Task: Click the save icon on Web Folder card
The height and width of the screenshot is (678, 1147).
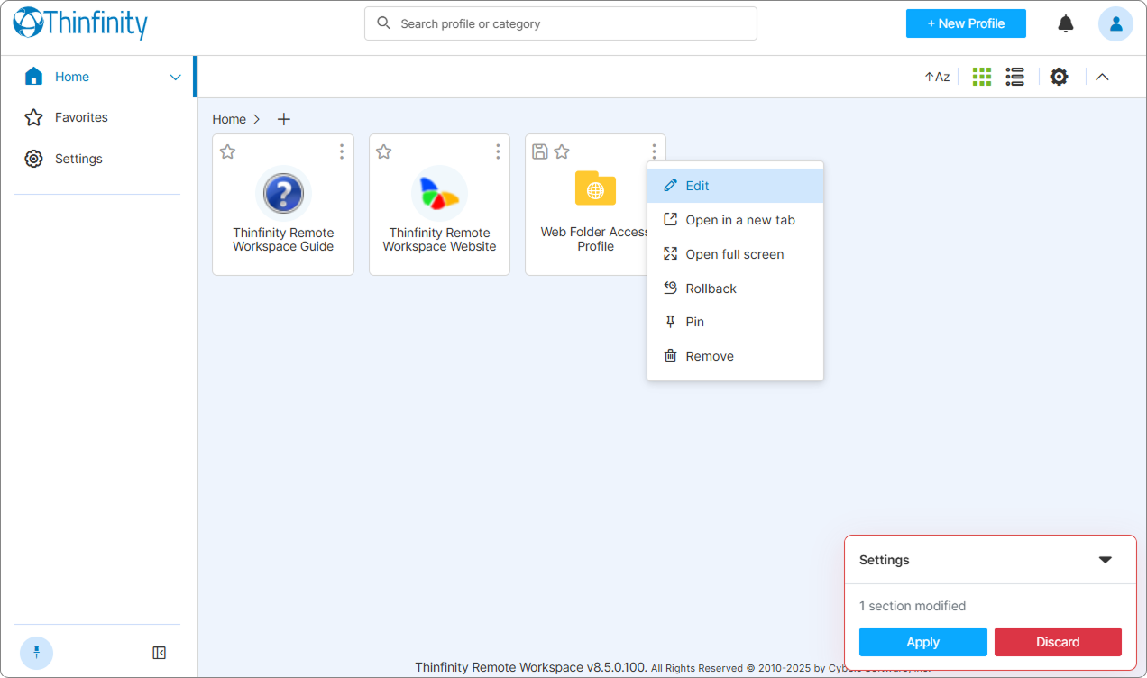Action: [x=540, y=151]
